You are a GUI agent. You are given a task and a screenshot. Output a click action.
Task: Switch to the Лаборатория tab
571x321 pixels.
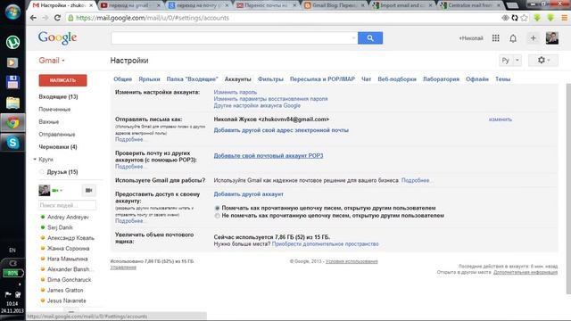pos(441,79)
